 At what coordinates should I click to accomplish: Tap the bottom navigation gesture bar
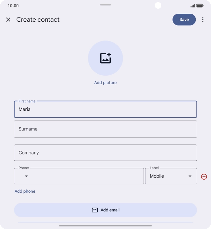pyautogui.click(x=105, y=226)
